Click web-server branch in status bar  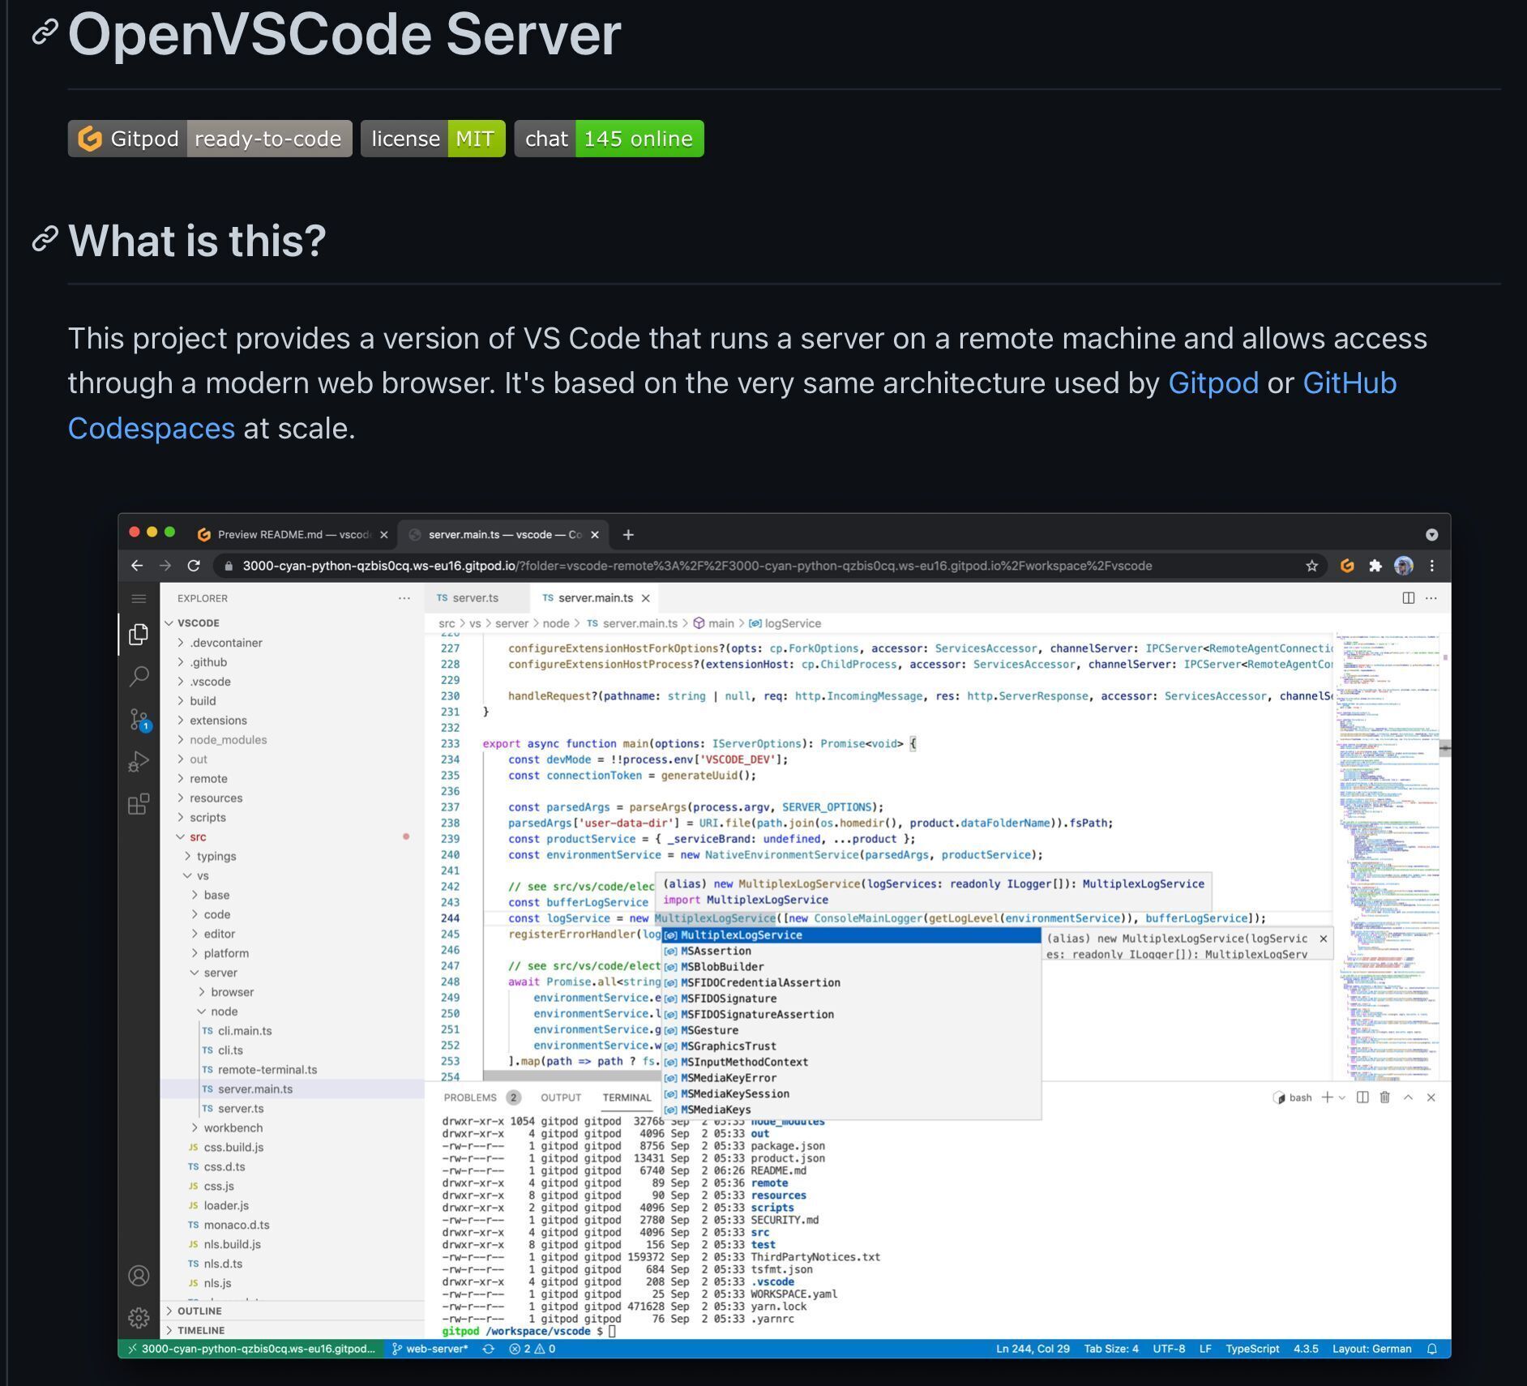point(430,1350)
